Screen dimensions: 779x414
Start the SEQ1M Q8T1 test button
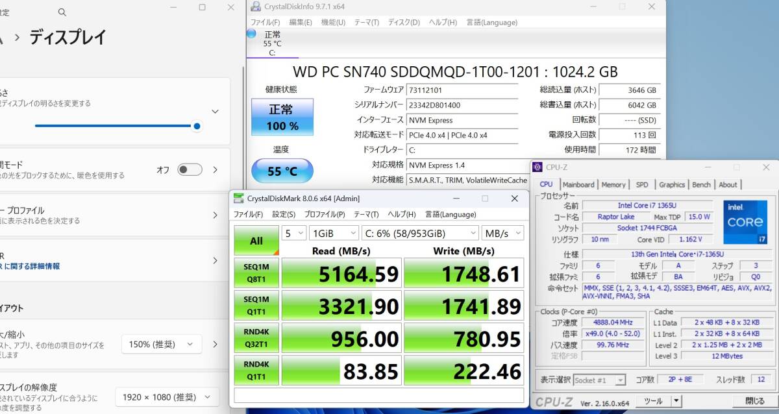(256, 273)
